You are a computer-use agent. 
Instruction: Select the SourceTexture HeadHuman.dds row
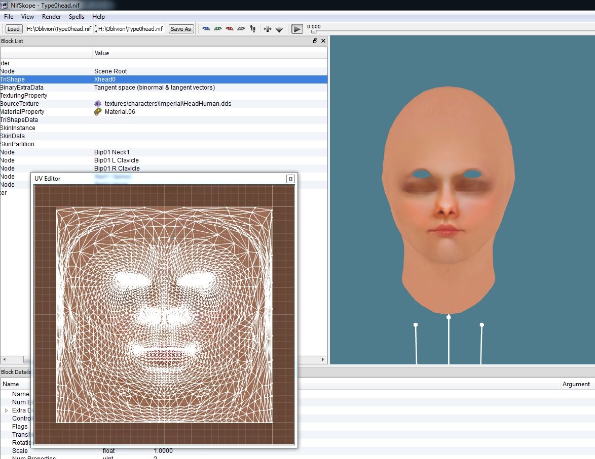pos(164,103)
